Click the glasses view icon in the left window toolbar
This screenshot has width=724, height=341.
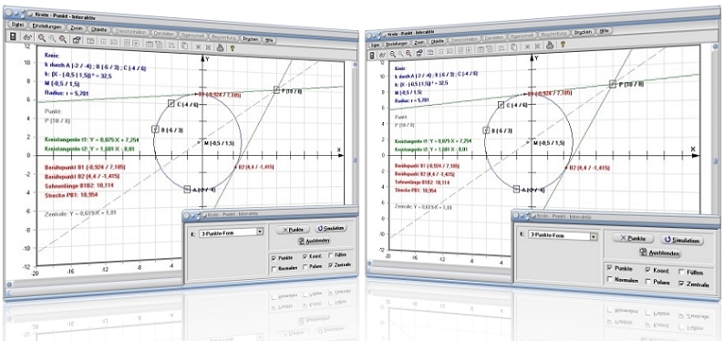(27, 38)
